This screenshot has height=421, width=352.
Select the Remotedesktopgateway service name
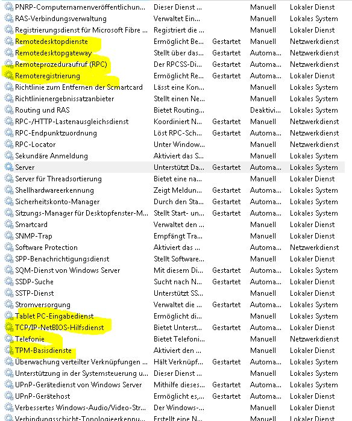(x=53, y=53)
